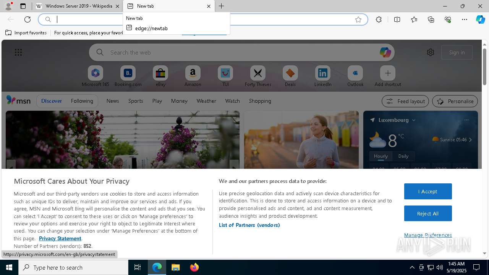Click Add shortcut plus tile

click(x=388, y=76)
